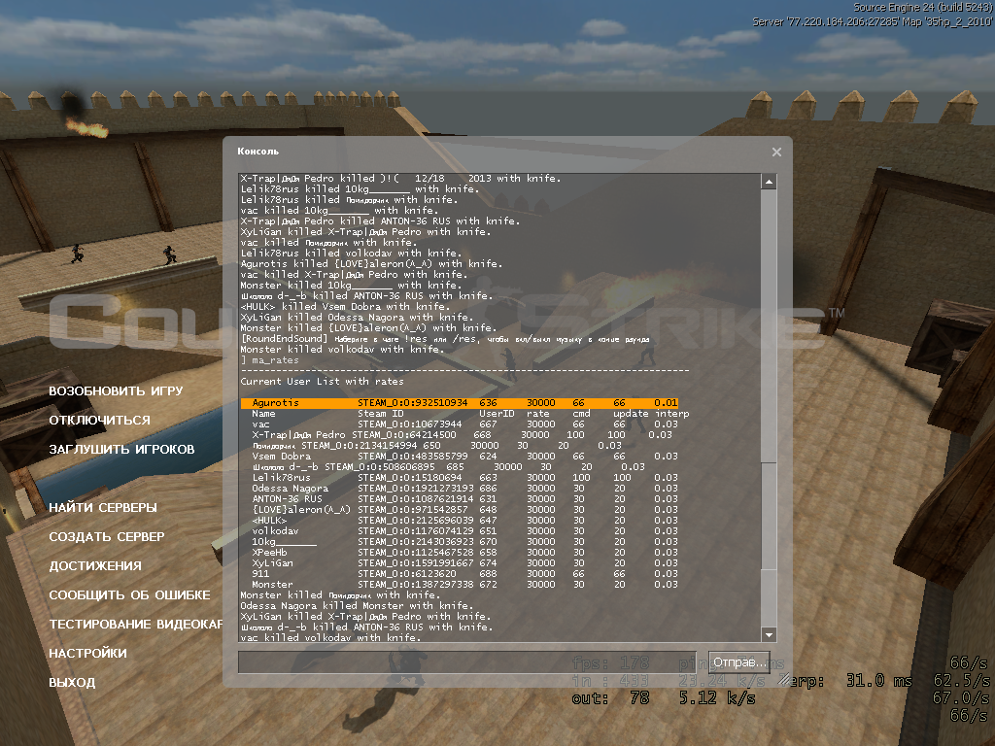
Task: Focus the console command input field
Action: (x=467, y=662)
